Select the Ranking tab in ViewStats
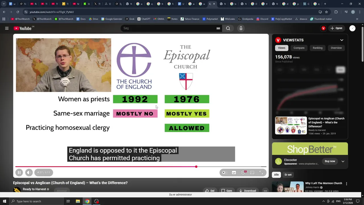Viewport: 364px width, 205px height. 318,48
